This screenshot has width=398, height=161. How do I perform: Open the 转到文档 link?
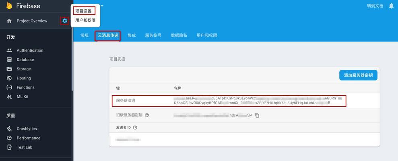coord(375,6)
